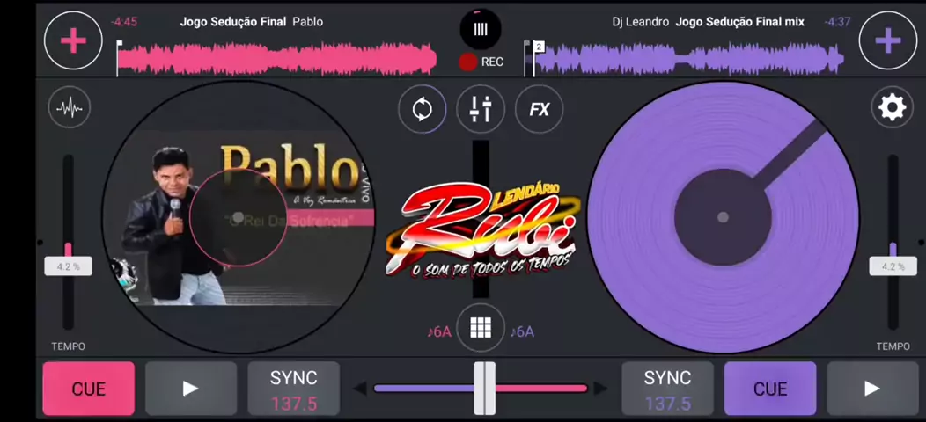The image size is (926, 422).
Task: Open the waveform view icon
Action: pyautogui.click(x=70, y=108)
